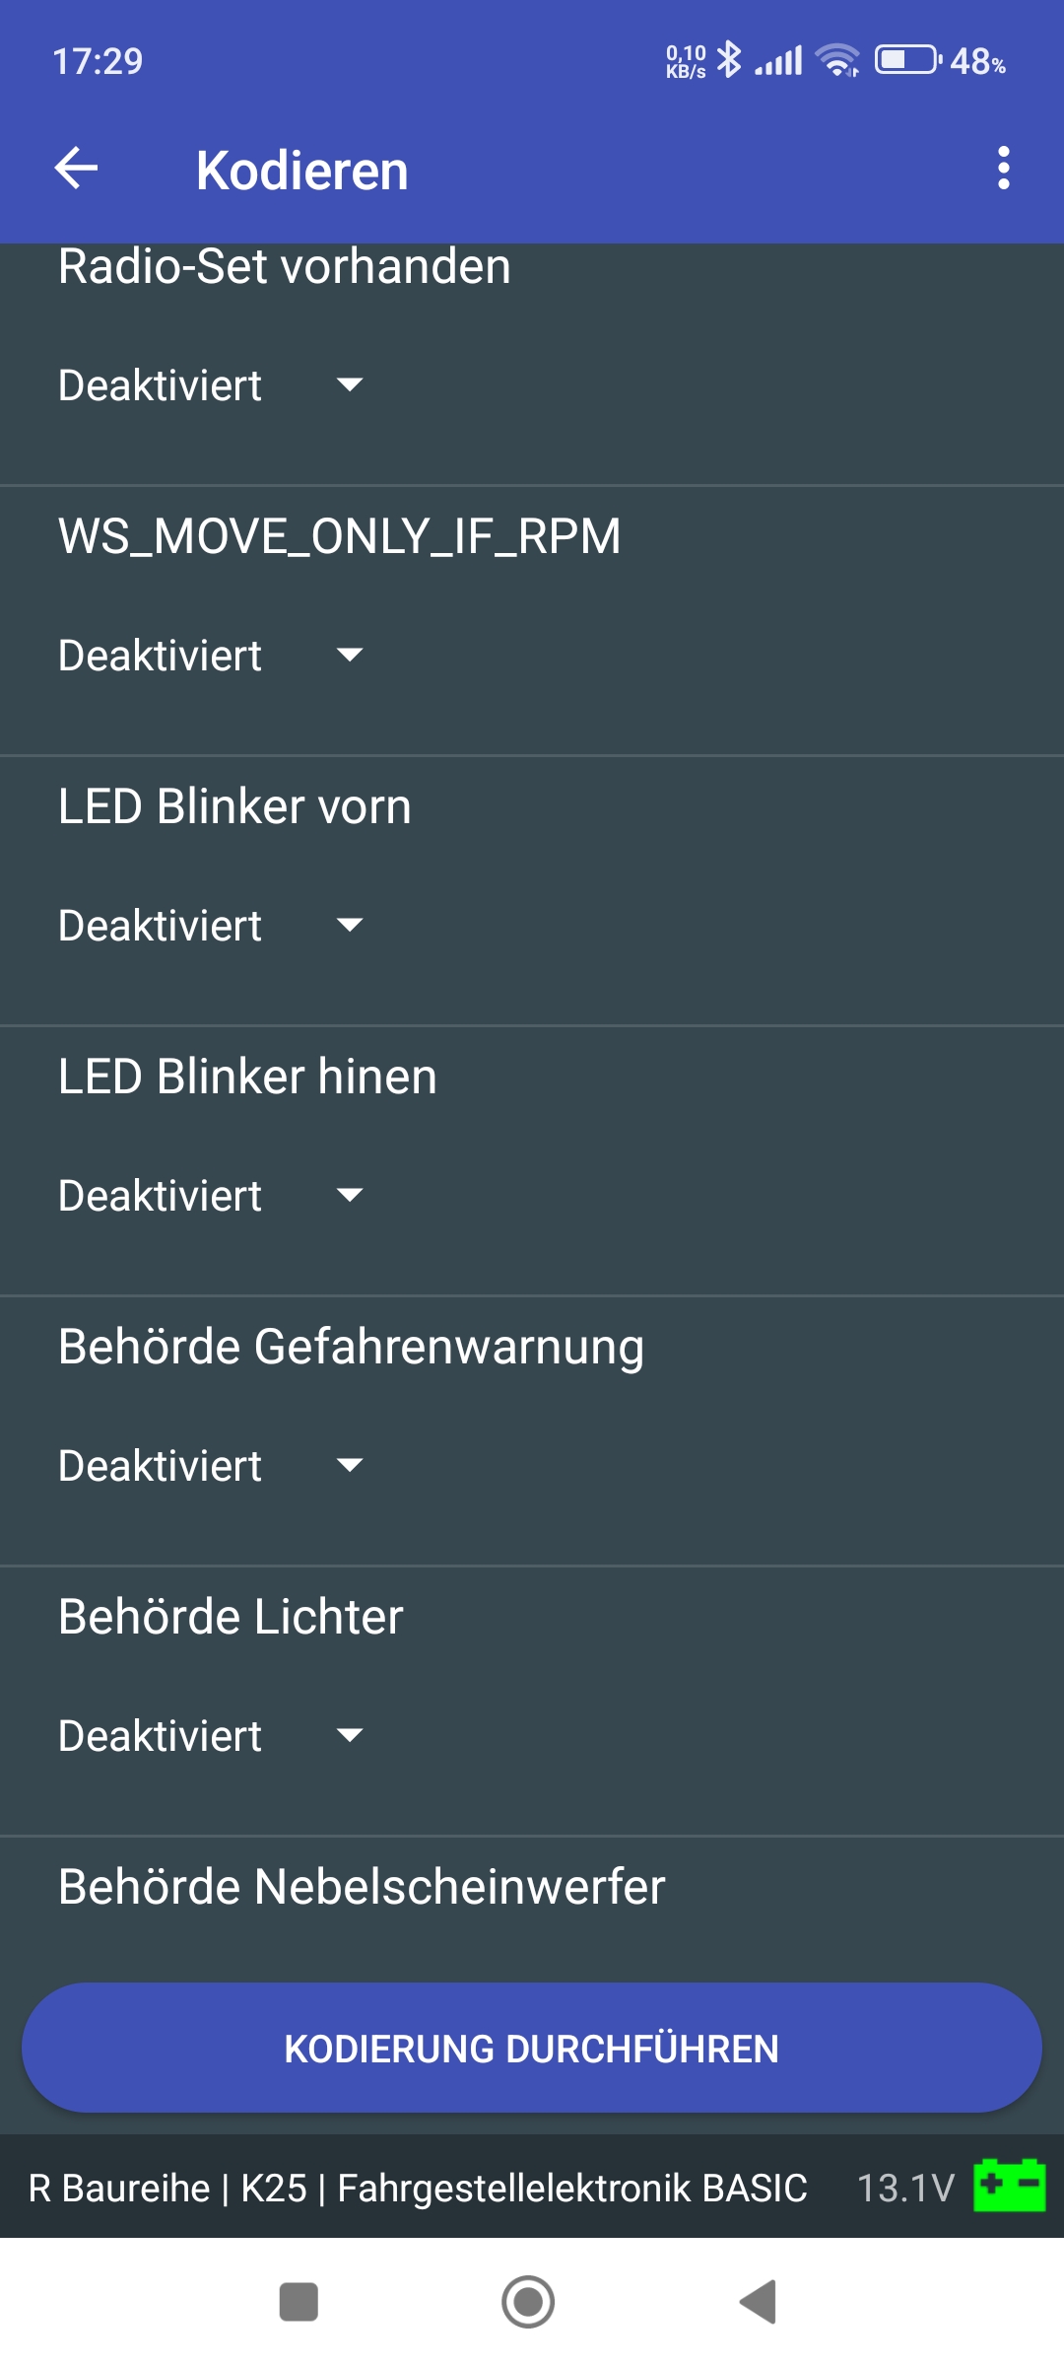
Task: Expand the WS_MOVE_ONLY_IF_RPM dropdown
Action: [x=210, y=655]
